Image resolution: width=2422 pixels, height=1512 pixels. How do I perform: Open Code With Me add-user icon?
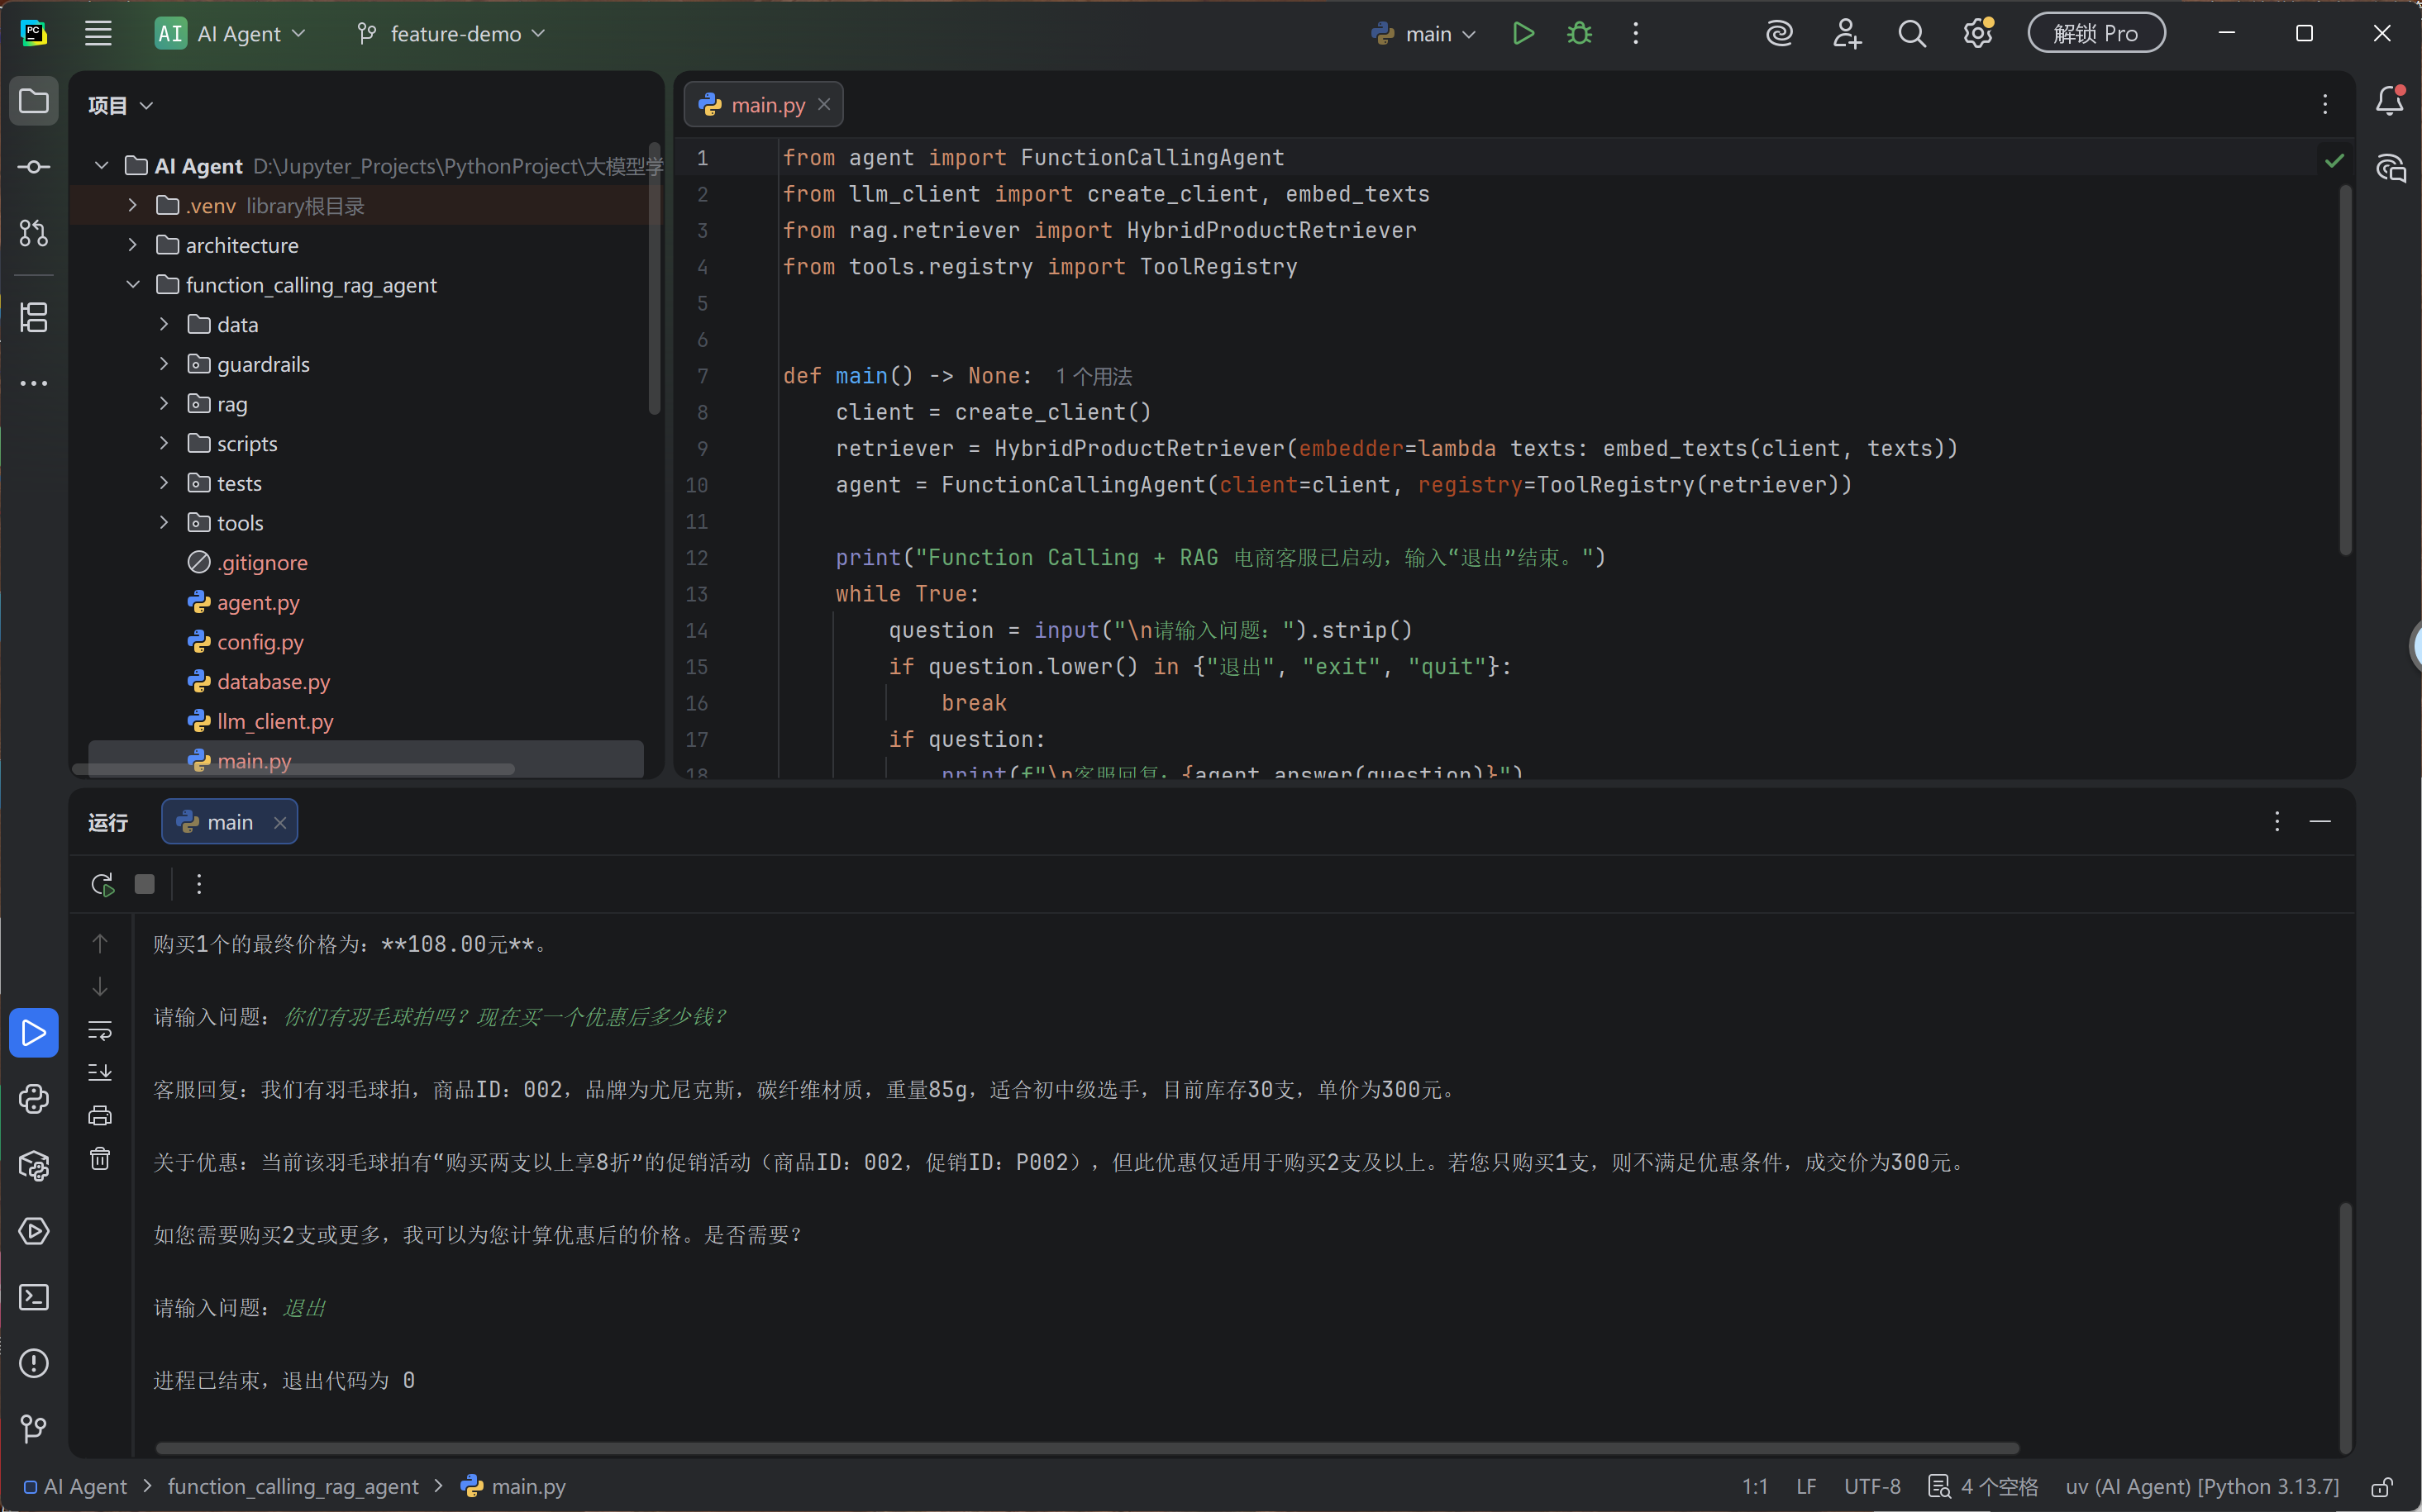[x=1846, y=34]
